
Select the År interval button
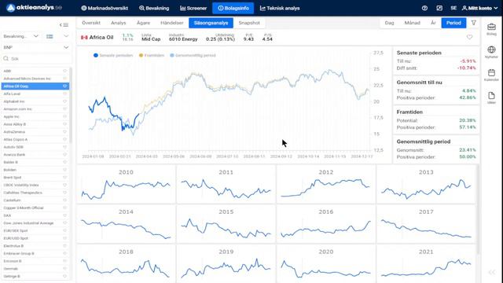pos(433,23)
